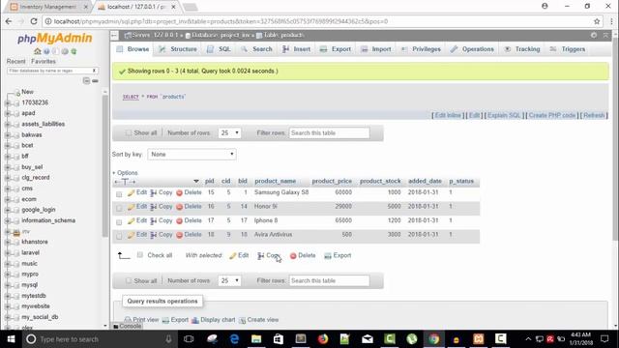The height and width of the screenshot is (348, 619).
Task: Click the Print view icon
Action: [128, 320]
